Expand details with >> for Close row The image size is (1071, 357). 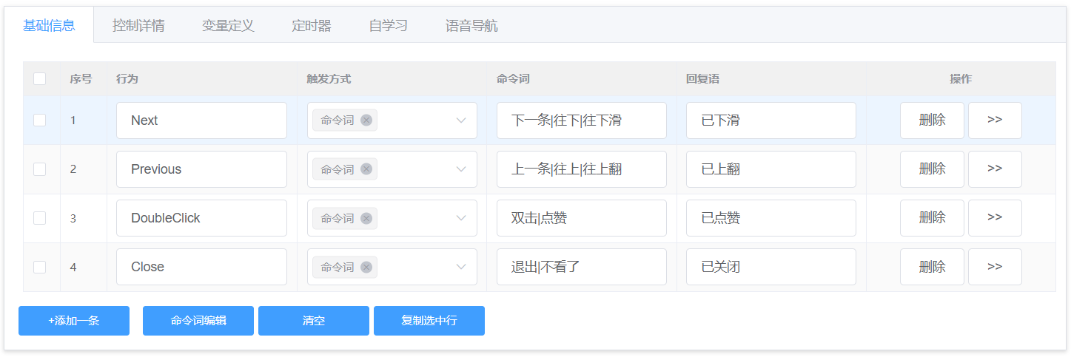995,267
